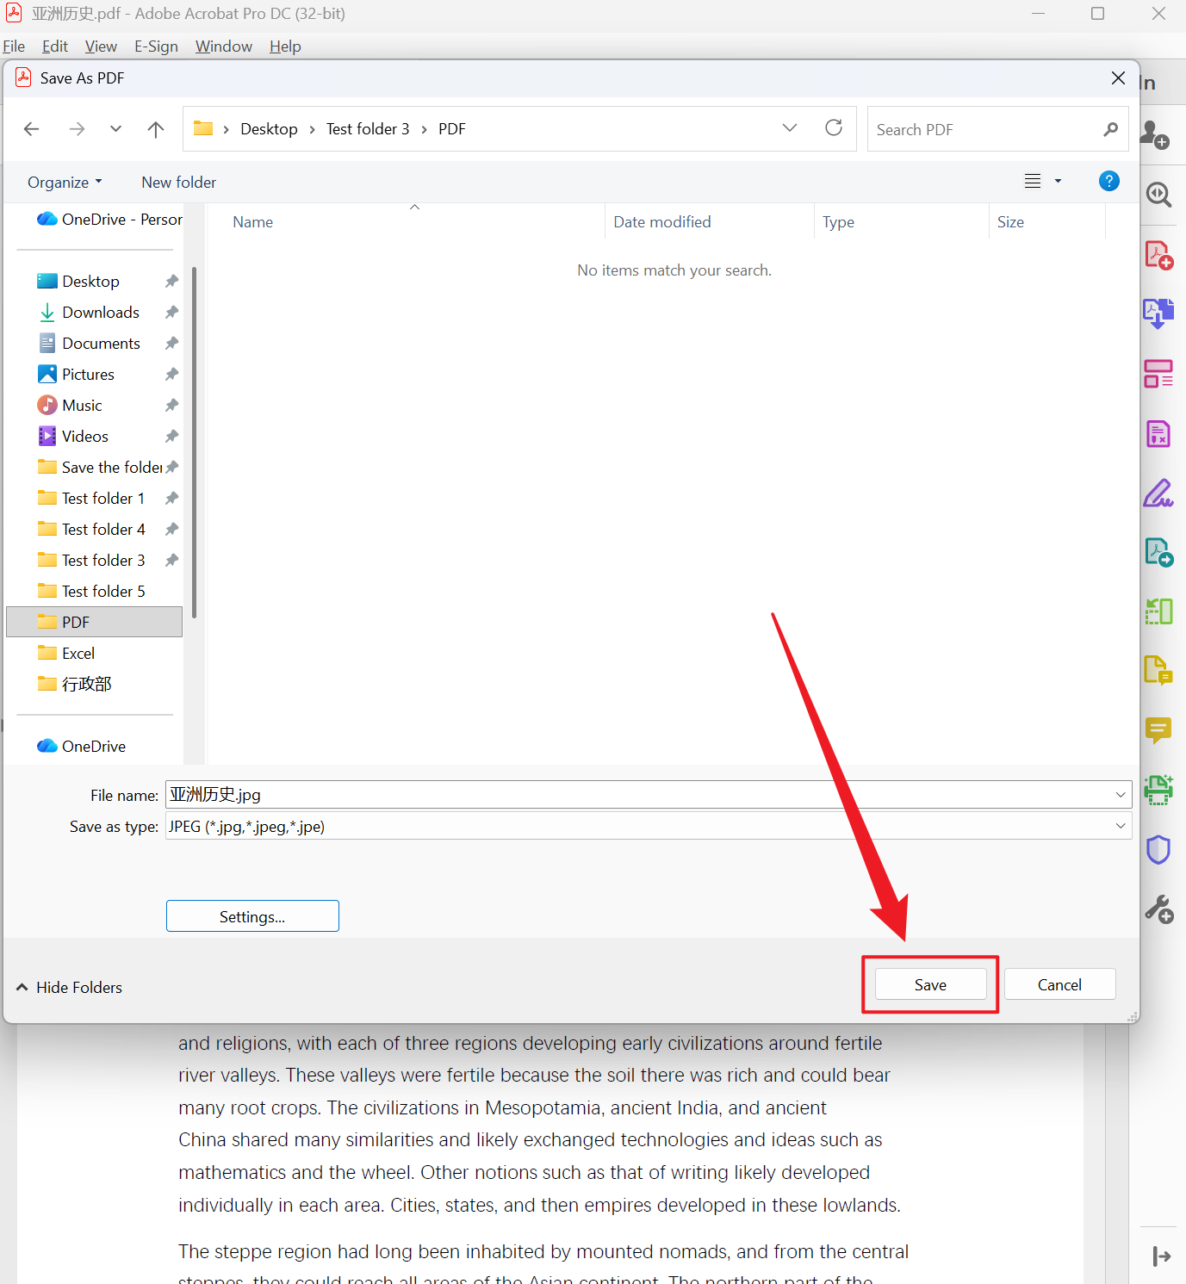Select the PDF folder in the sidebar
Screen dimensions: 1186x1284
click(95, 622)
